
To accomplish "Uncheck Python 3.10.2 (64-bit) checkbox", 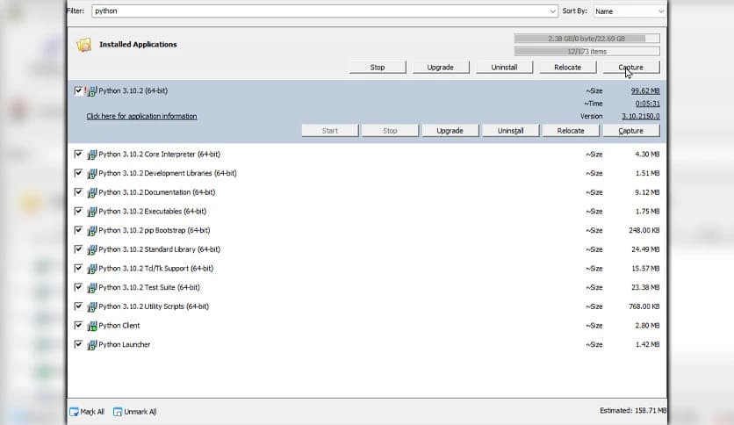I will tap(78, 90).
